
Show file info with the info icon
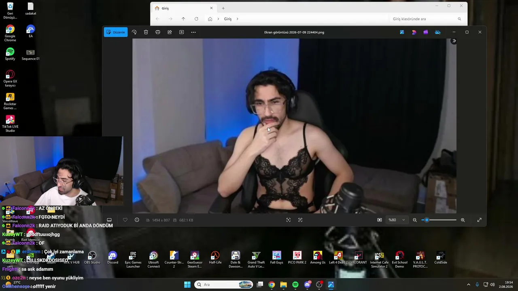(x=137, y=220)
